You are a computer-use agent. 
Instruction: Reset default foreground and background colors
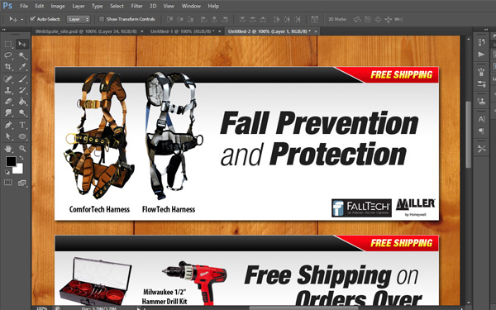[x=7, y=172]
